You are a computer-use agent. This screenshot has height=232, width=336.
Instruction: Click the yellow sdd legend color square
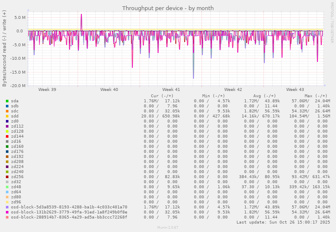[x=7, y=116]
